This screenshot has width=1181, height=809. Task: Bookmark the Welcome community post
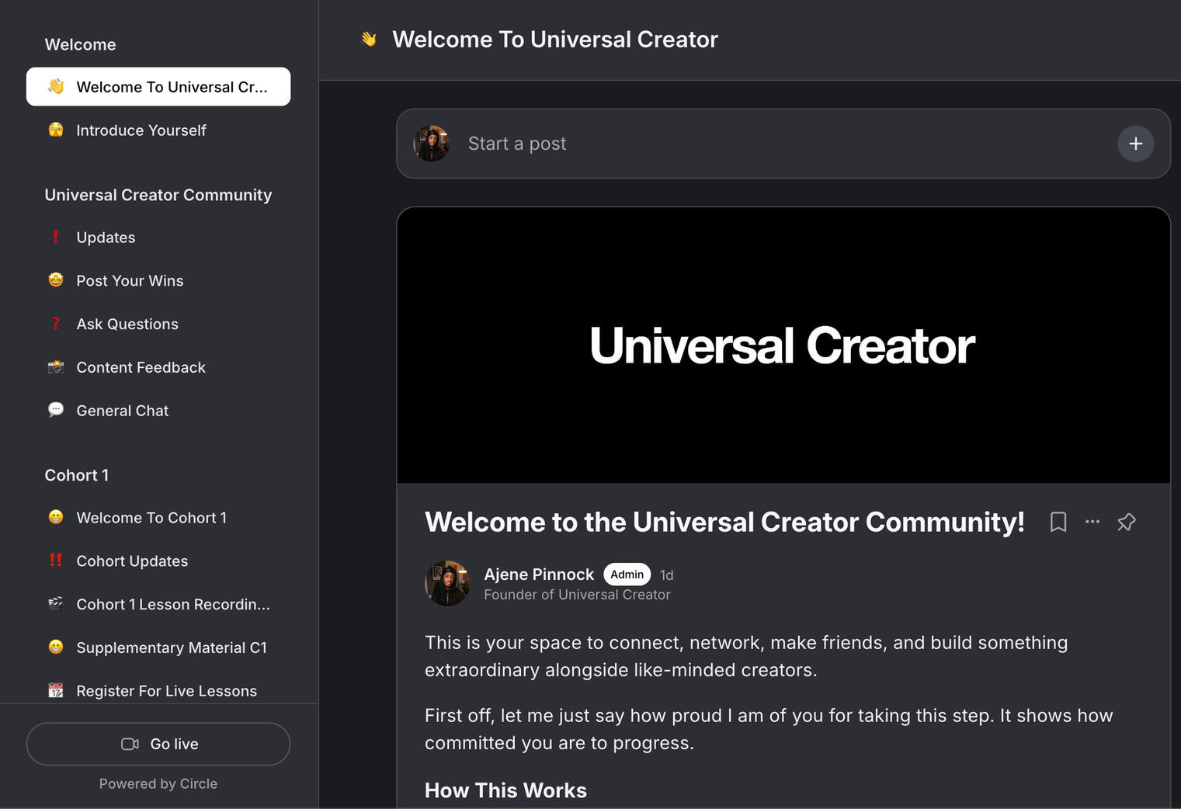(1058, 523)
